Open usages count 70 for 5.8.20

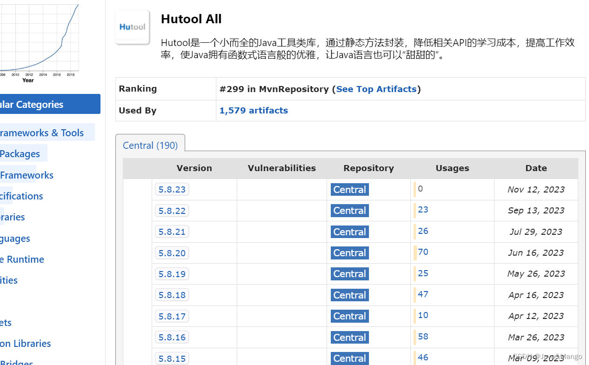(423, 252)
